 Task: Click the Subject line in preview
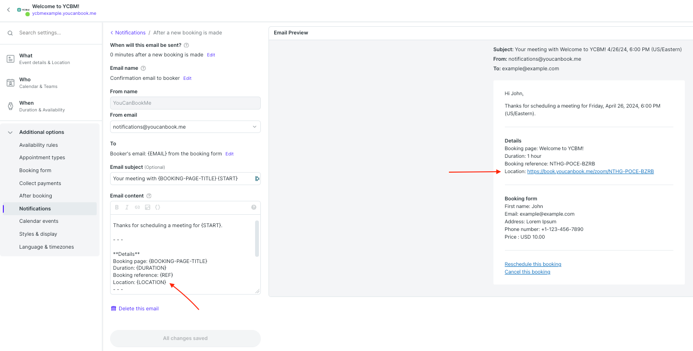tap(587, 49)
